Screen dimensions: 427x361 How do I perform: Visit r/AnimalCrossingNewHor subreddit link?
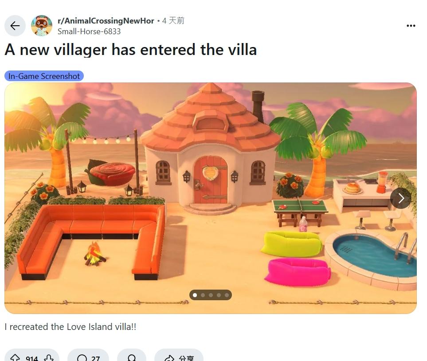[106, 21]
